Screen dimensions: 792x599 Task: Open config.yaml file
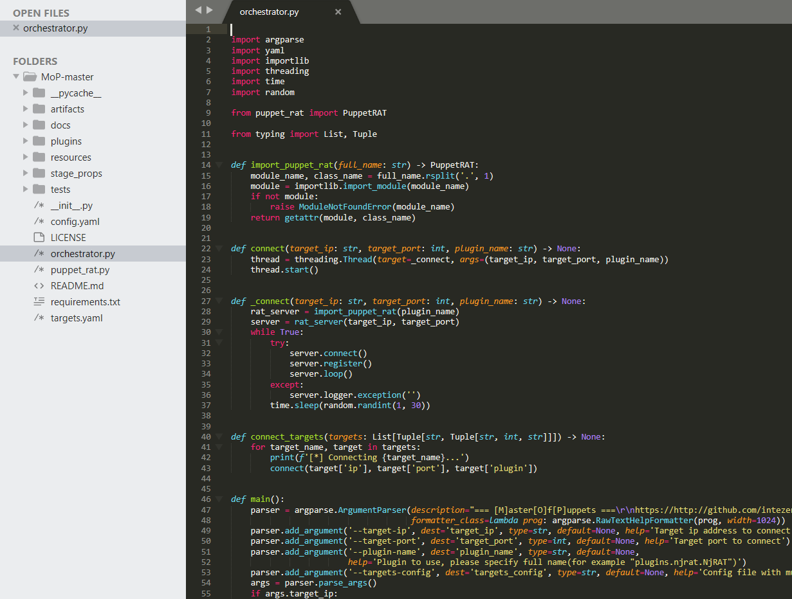coord(75,222)
